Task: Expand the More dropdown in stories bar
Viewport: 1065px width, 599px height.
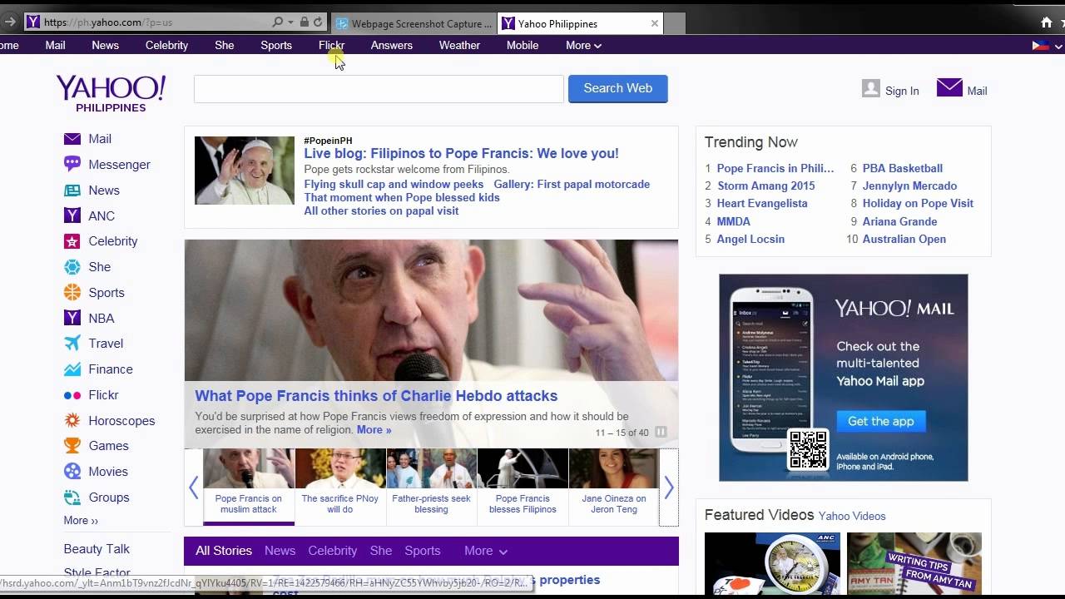Action: [486, 551]
